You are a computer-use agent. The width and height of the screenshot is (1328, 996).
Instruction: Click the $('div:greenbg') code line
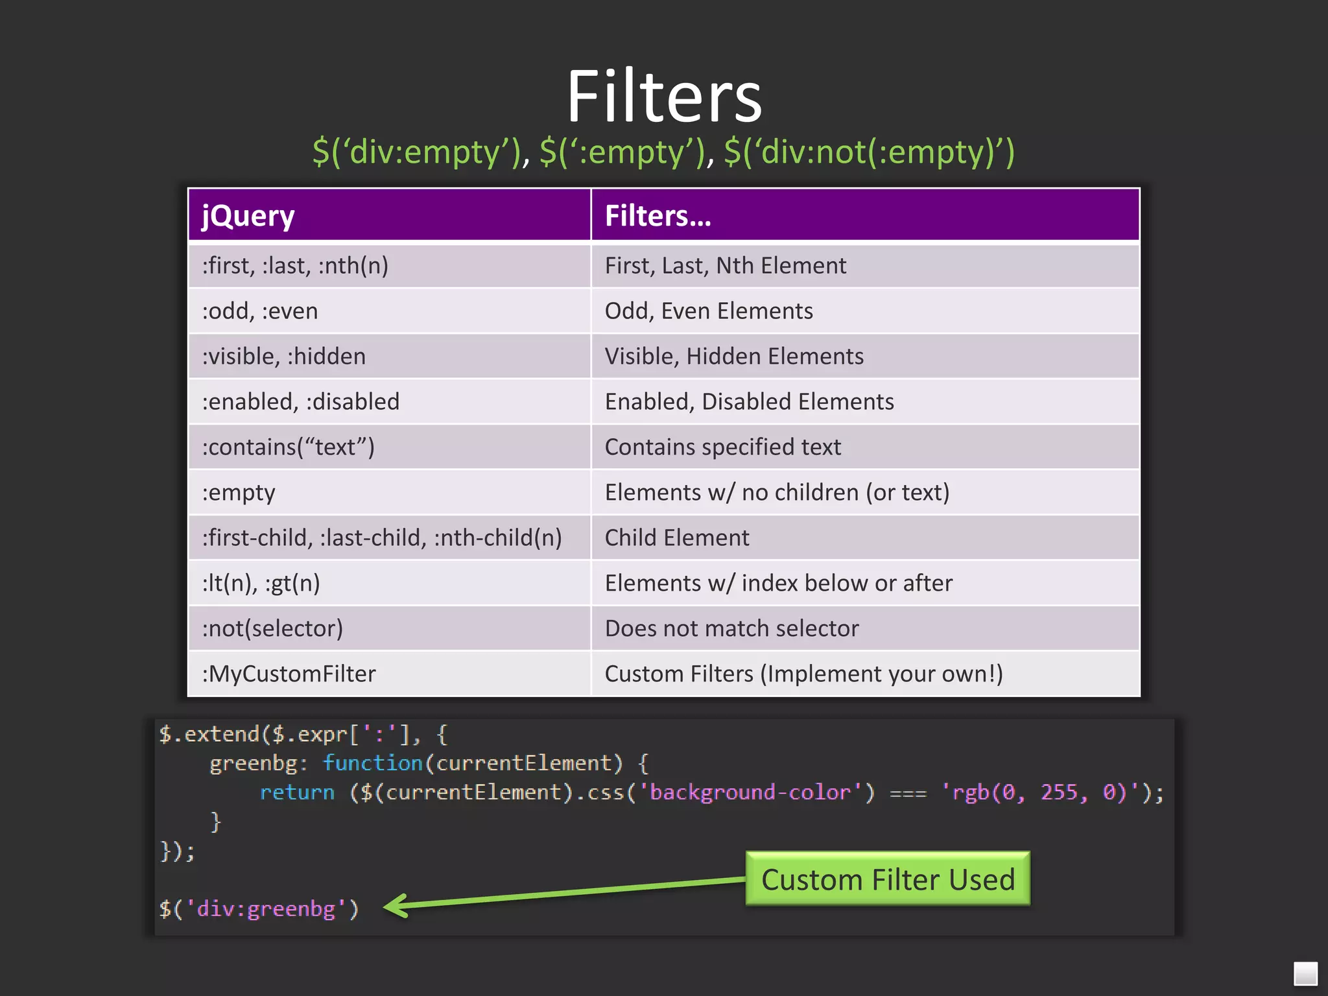point(259,909)
